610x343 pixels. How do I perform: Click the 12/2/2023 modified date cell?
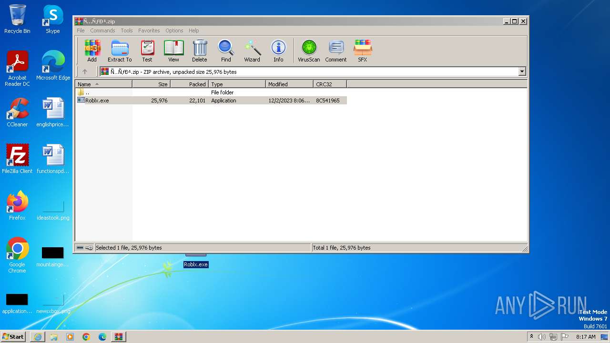pos(289,101)
